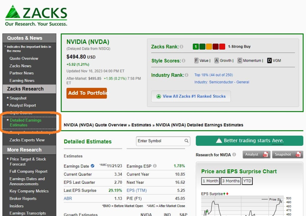Open Zacks Rank info icon

click(181, 47)
